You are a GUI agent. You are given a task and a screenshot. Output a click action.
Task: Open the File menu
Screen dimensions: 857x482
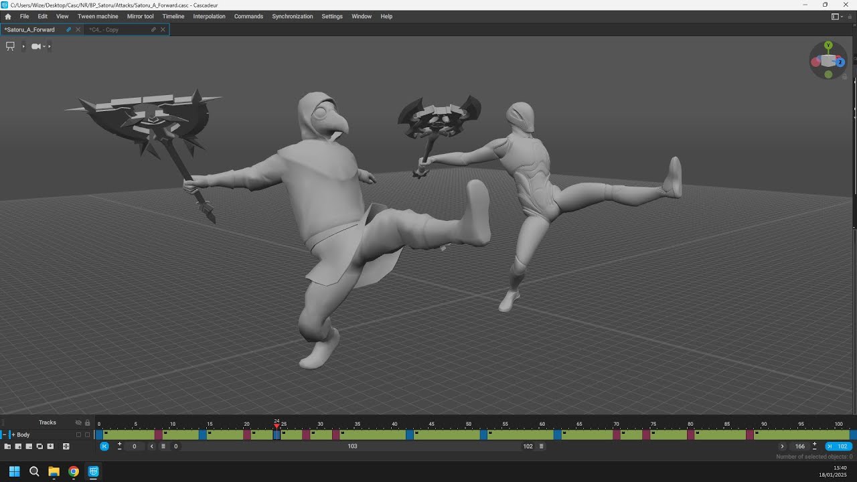pyautogui.click(x=25, y=17)
